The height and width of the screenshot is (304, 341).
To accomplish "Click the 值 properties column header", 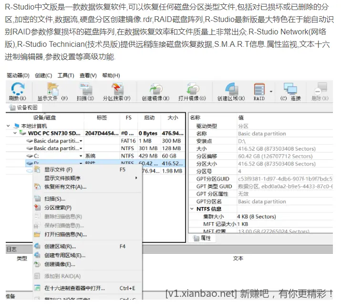I will tap(241, 118).
